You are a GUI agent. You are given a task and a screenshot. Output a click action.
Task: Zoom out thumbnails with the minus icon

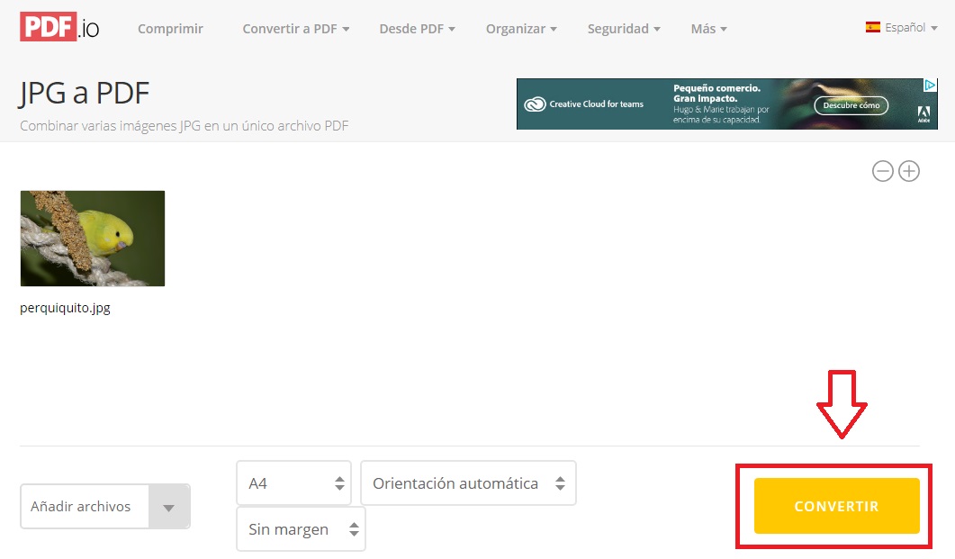(882, 170)
